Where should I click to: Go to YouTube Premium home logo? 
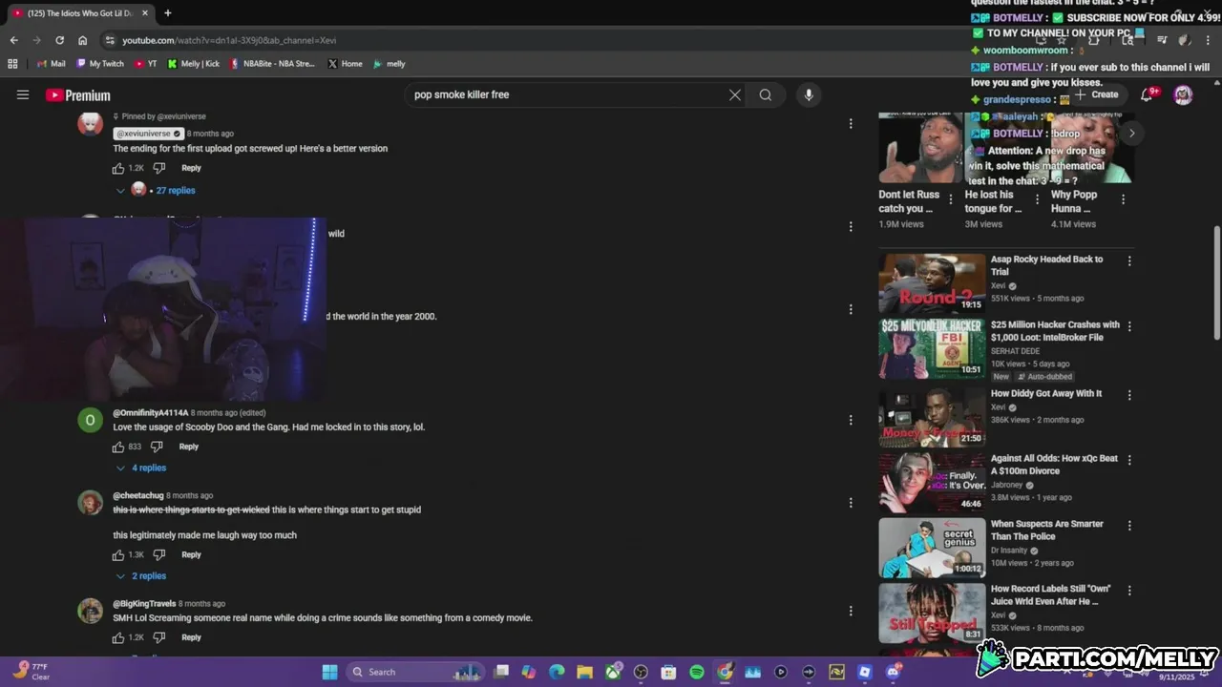tap(78, 95)
